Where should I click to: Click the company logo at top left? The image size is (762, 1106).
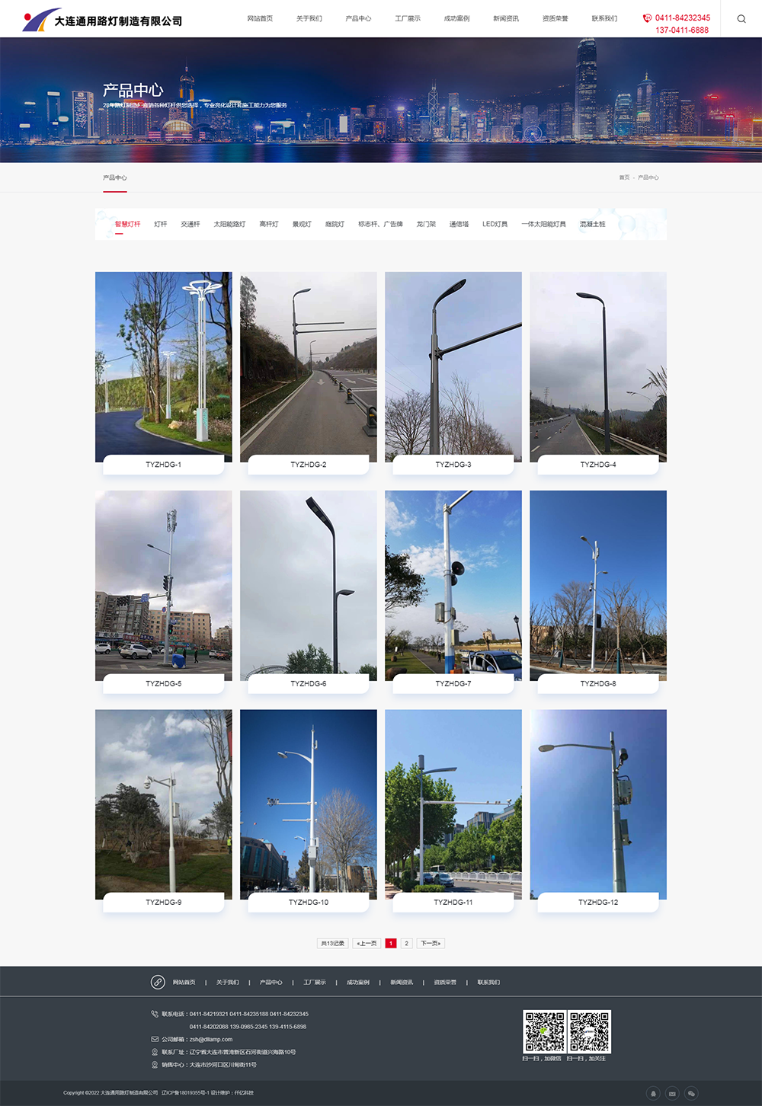point(102,20)
